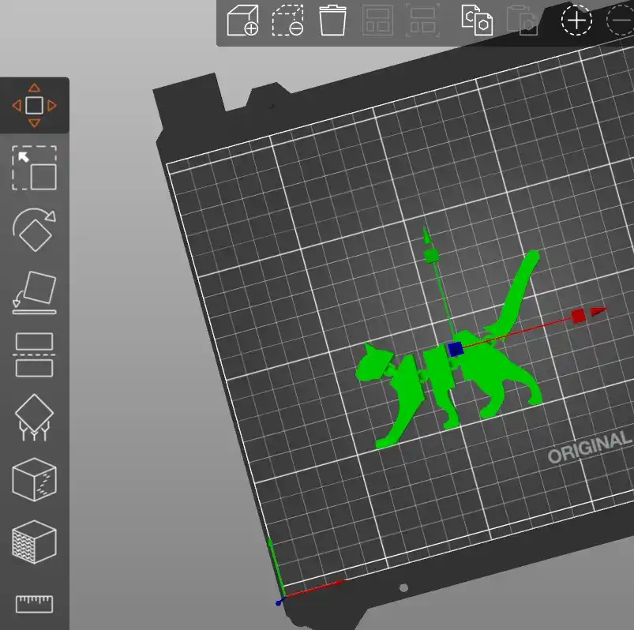
Task: Open the Multimaterial painting cube tool
Action: [x=35, y=542]
